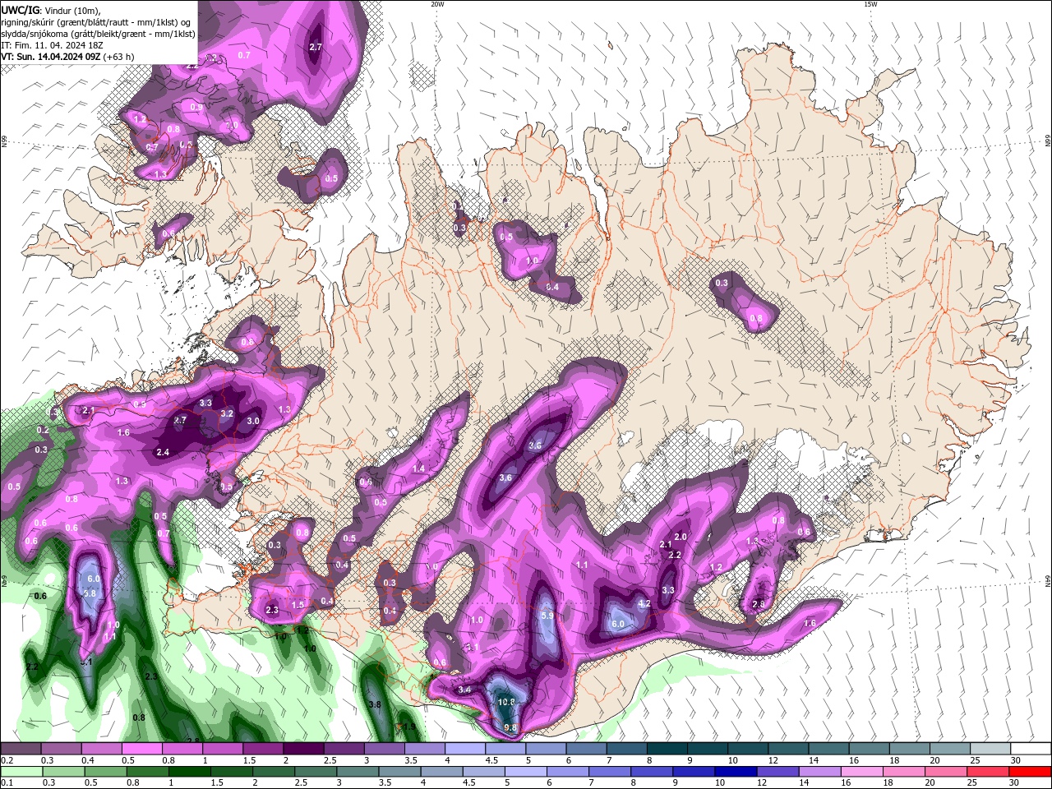Click the 1.4 map value label
This screenshot has height=789, width=1052.
click(418, 468)
